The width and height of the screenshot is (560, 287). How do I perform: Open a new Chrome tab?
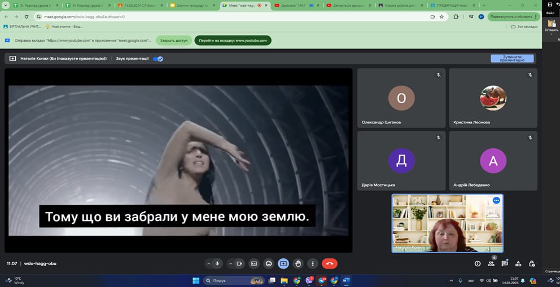pyautogui.click(x=484, y=5)
